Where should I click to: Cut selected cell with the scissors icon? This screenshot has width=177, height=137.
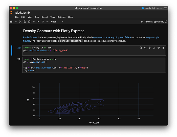click(x=20, y=22)
